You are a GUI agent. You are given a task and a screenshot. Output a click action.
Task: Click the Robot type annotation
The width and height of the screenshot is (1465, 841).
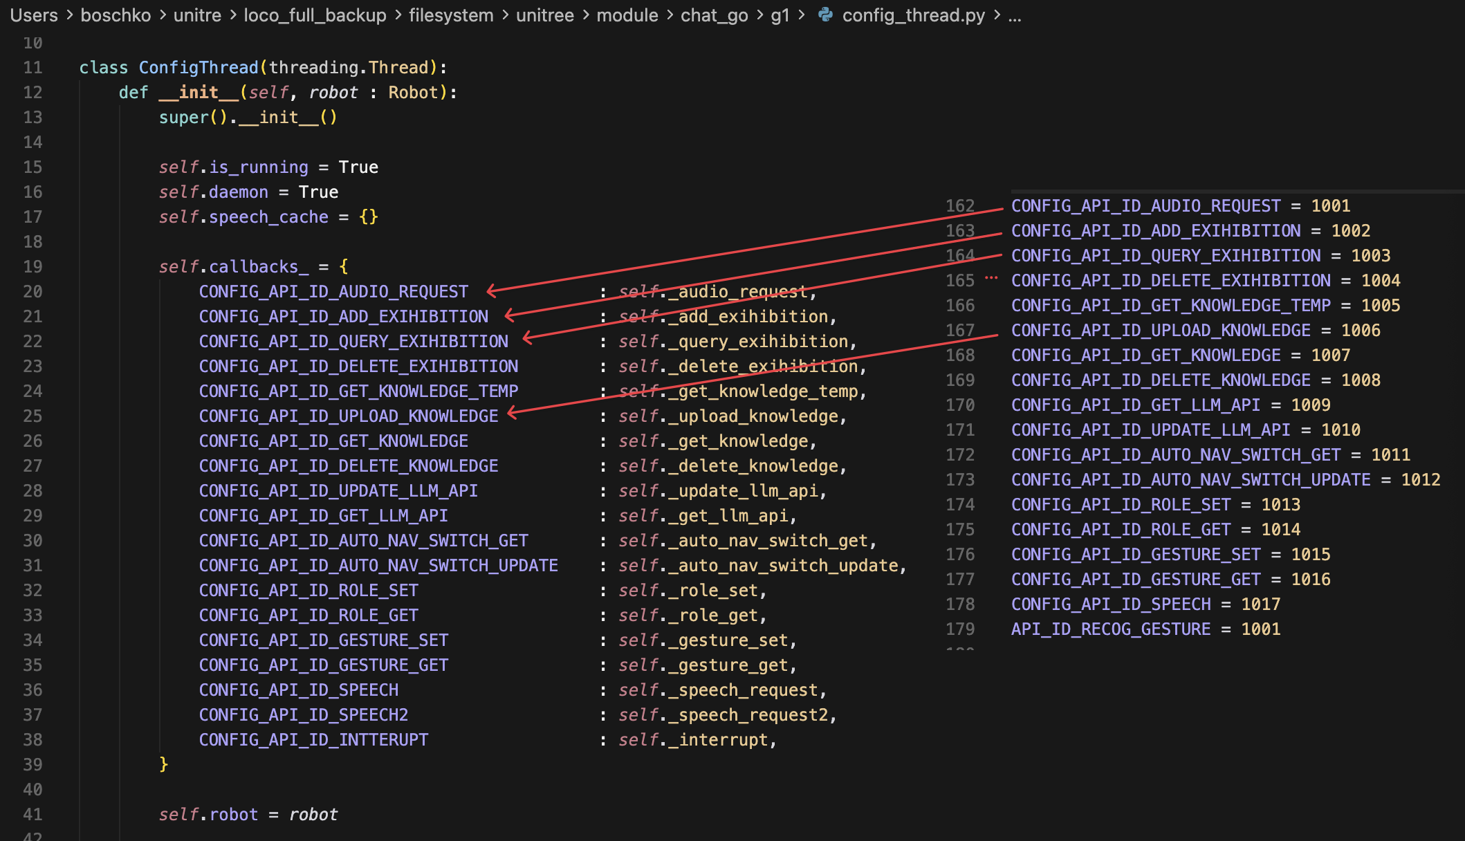tap(413, 93)
